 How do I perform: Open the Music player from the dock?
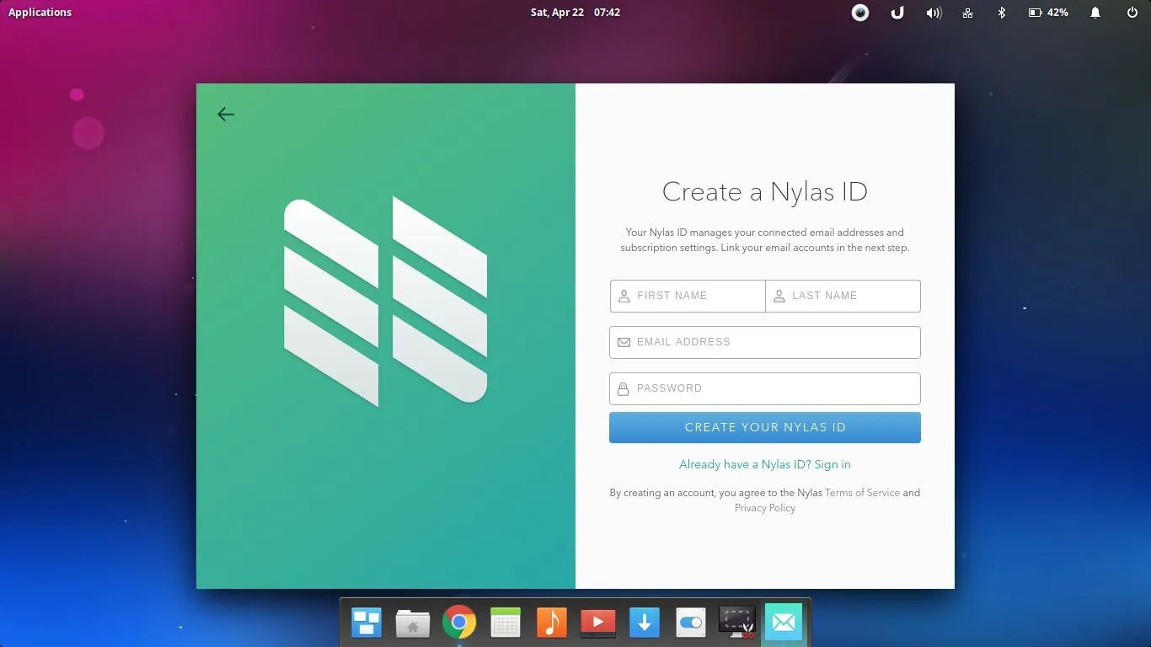[x=551, y=623]
